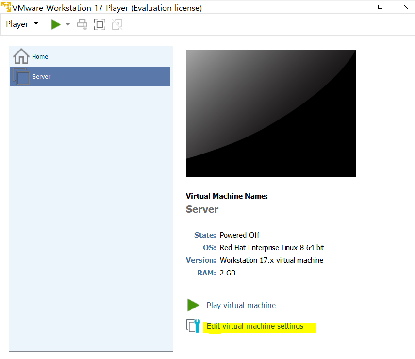415x359 pixels.
Task: Click the wrench settings icon
Action: [194, 326]
